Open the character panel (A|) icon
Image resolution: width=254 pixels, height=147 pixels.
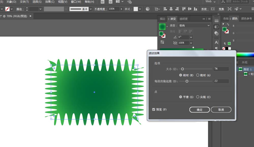[x=217, y=42]
